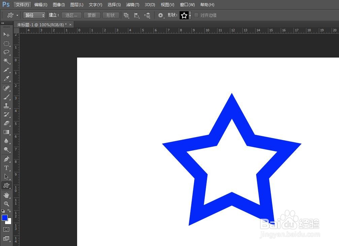Open the 图层(L) menu
Viewport: 339px width, 246px height.
click(77, 4)
